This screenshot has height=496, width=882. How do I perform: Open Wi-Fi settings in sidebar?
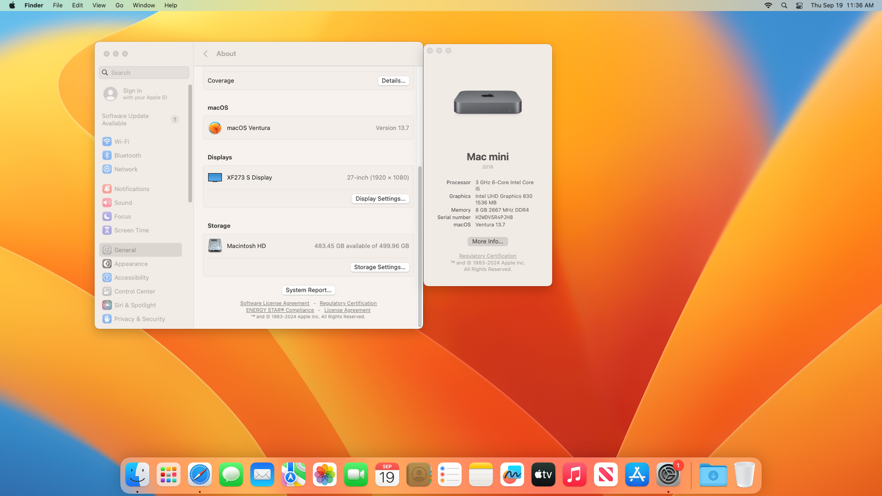pos(121,142)
